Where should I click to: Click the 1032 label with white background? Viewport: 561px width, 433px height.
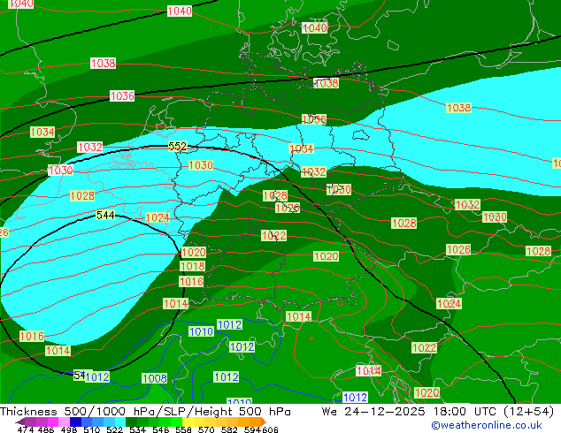click(90, 147)
